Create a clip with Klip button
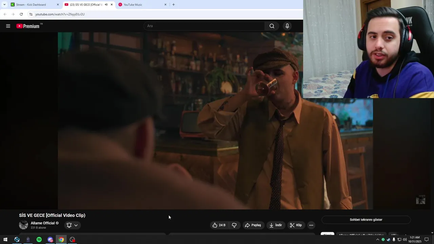The width and height of the screenshot is (434, 244). click(296, 225)
